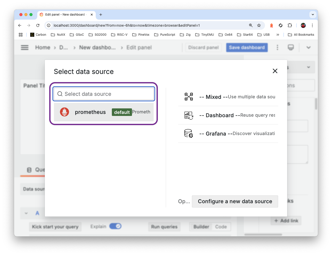332x255 pixels.
Task: Open the PineVox bookmarks folder
Action: click(141, 35)
